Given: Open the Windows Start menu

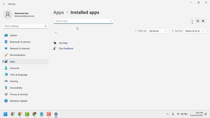Looking at the screenshot, I should tap(5, 114).
